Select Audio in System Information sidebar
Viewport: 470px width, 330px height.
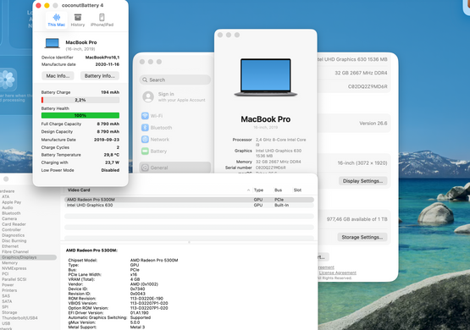[x=7, y=208]
